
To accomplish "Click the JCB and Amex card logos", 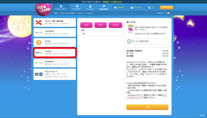I will (39, 74).
